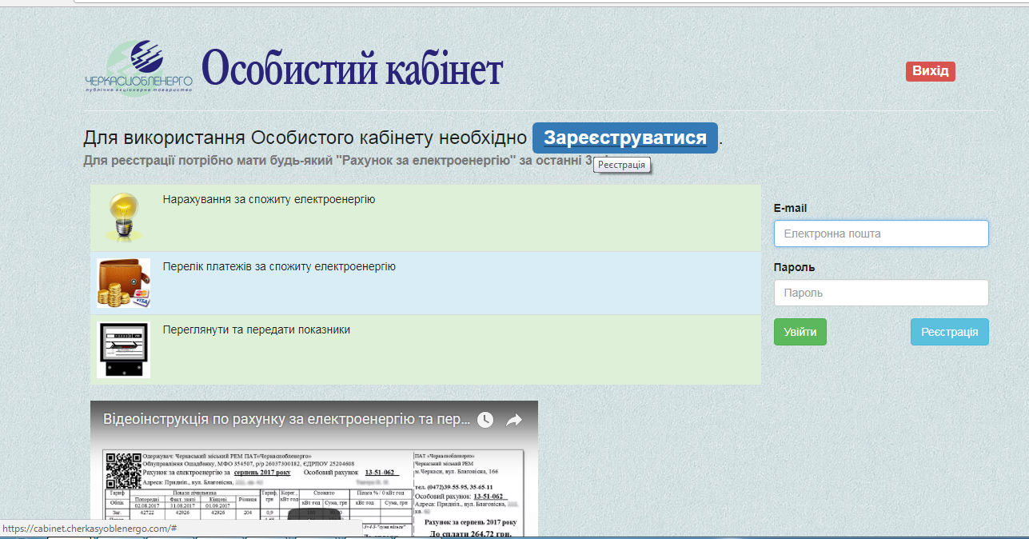Click the light bulb charges icon

tap(122, 216)
